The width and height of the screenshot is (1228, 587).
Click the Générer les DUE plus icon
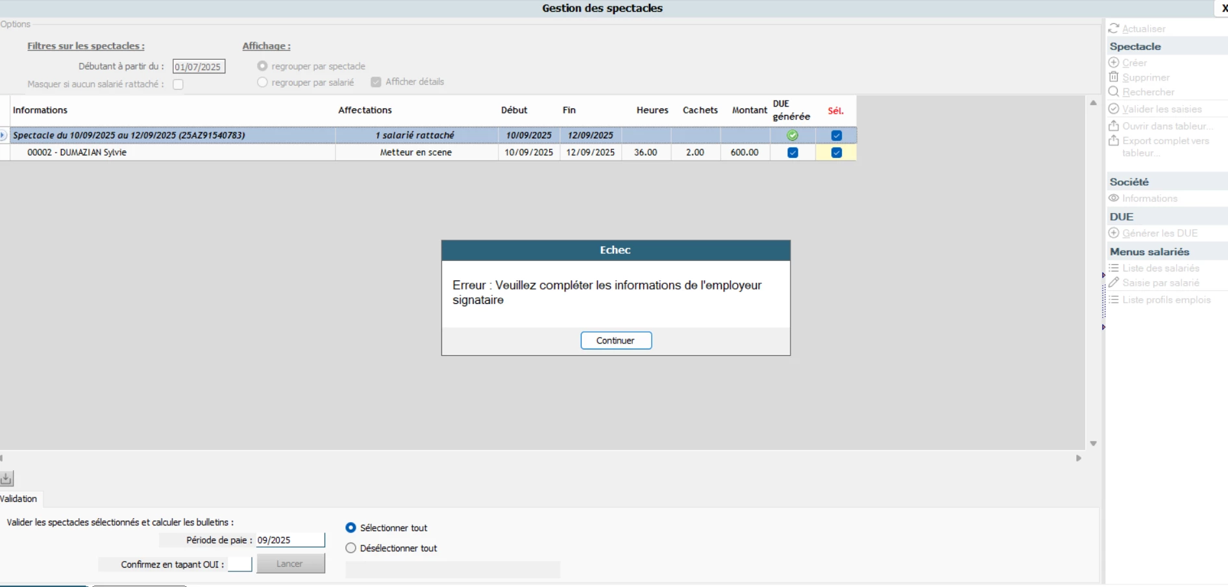(x=1114, y=232)
